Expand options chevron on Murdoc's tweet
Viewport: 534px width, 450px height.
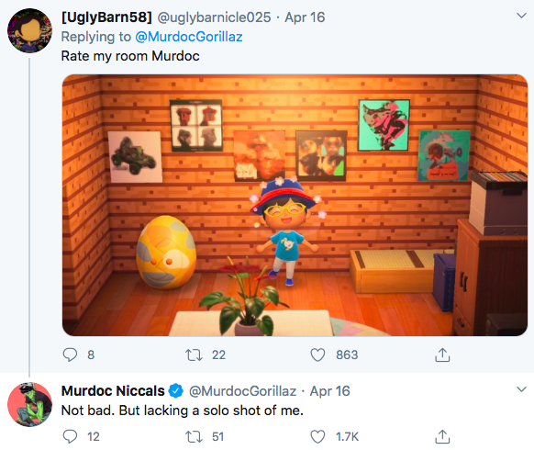(x=521, y=389)
